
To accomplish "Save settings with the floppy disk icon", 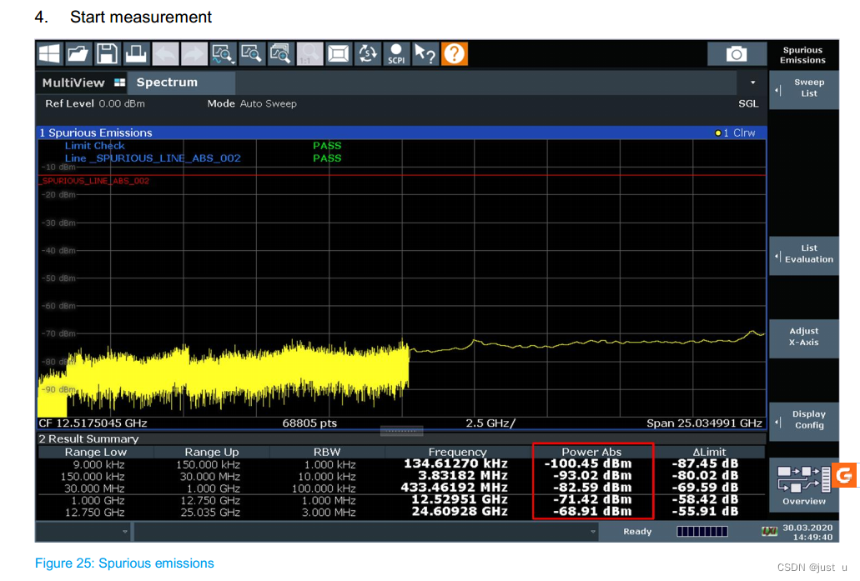I will [107, 54].
